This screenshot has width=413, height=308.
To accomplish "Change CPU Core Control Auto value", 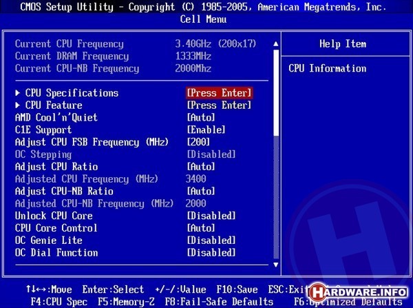I will pos(201,228).
